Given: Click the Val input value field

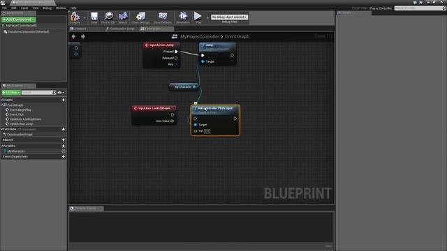Looking at the screenshot, I should point(207,131).
